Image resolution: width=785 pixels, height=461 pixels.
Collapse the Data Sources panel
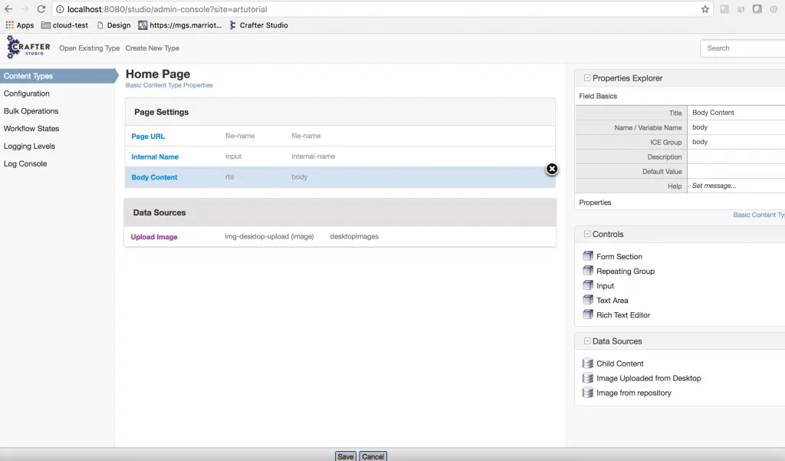[x=587, y=341]
